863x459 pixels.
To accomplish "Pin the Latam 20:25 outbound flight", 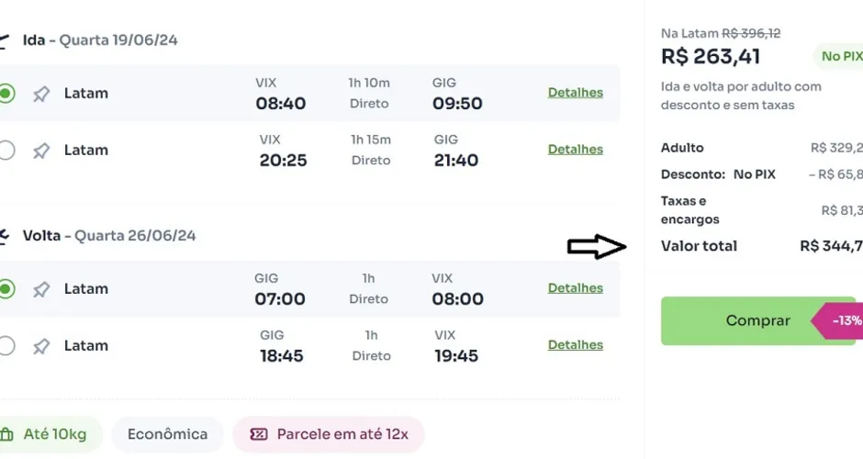I will point(40,151).
